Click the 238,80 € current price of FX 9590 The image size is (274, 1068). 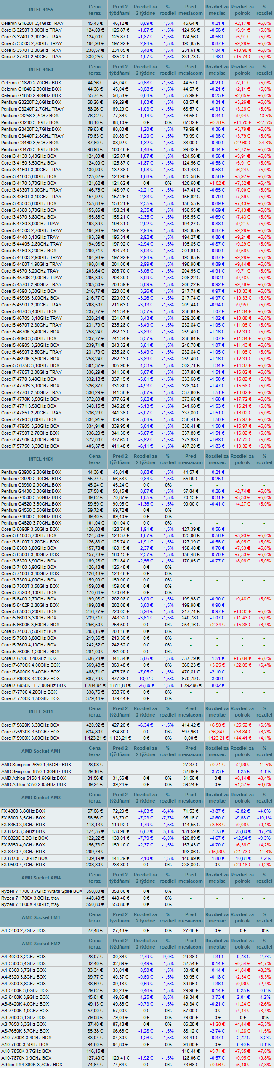click(x=95, y=864)
